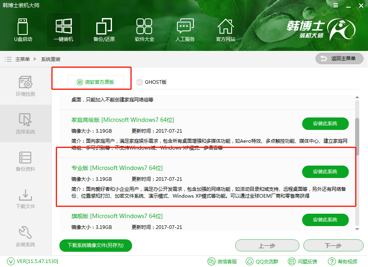Viewport: 368px width, 267px height.
Task: Select the U盘启动 tool
Action: pos(23,30)
